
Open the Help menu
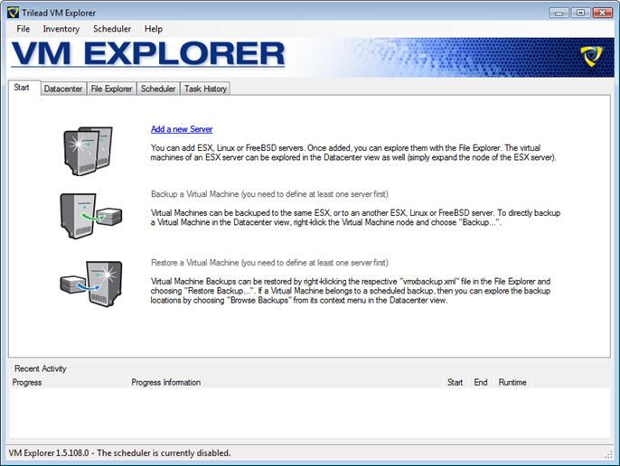[x=154, y=29]
